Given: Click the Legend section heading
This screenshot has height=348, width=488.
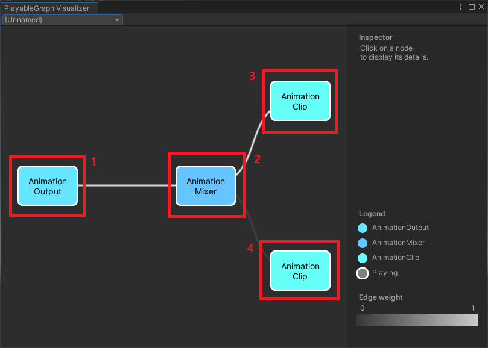Looking at the screenshot, I should [x=371, y=213].
